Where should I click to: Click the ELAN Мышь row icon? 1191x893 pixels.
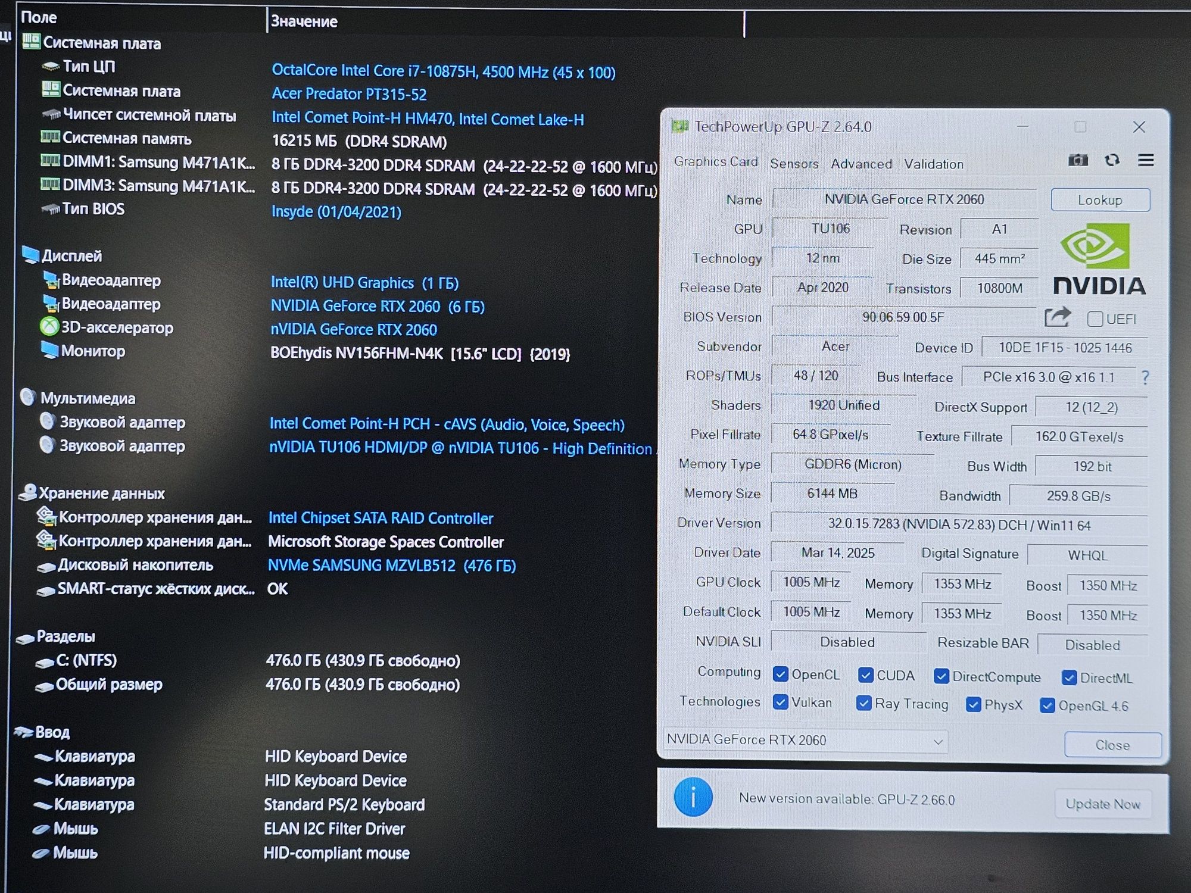41,829
